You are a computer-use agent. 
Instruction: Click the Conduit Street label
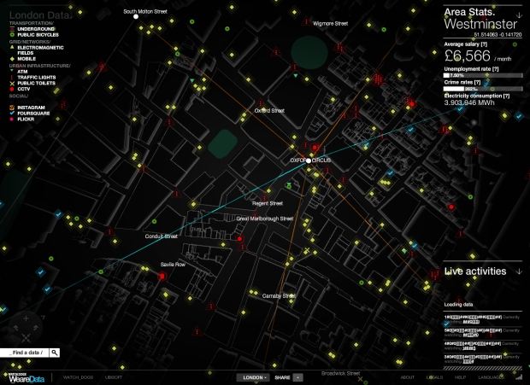[x=162, y=236]
